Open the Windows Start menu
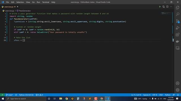 pyautogui.click(x=3, y=99)
